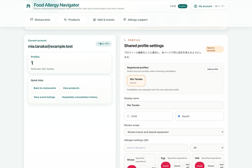Open the Allergy support tab

tap(135, 20)
